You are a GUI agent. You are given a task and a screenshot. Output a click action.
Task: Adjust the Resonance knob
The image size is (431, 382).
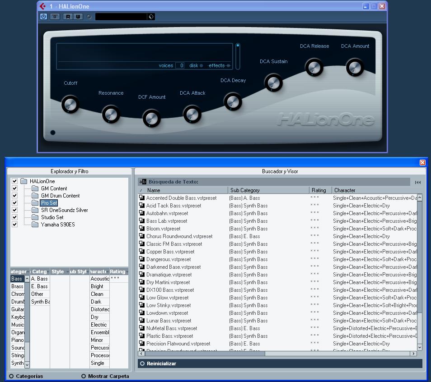point(111,115)
